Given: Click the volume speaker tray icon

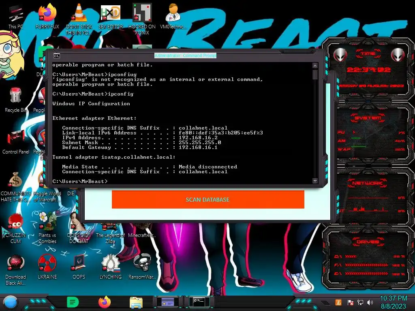Looking at the screenshot, I should click(x=370, y=302).
